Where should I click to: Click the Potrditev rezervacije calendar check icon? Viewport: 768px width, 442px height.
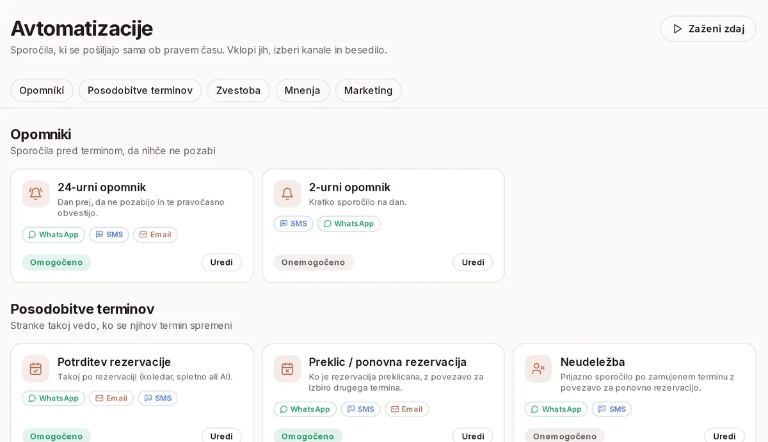click(36, 368)
